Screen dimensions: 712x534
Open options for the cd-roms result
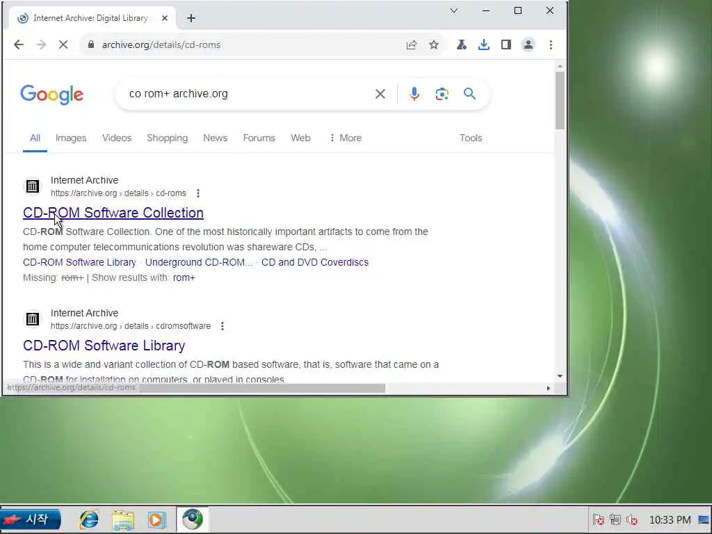pos(198,193)
